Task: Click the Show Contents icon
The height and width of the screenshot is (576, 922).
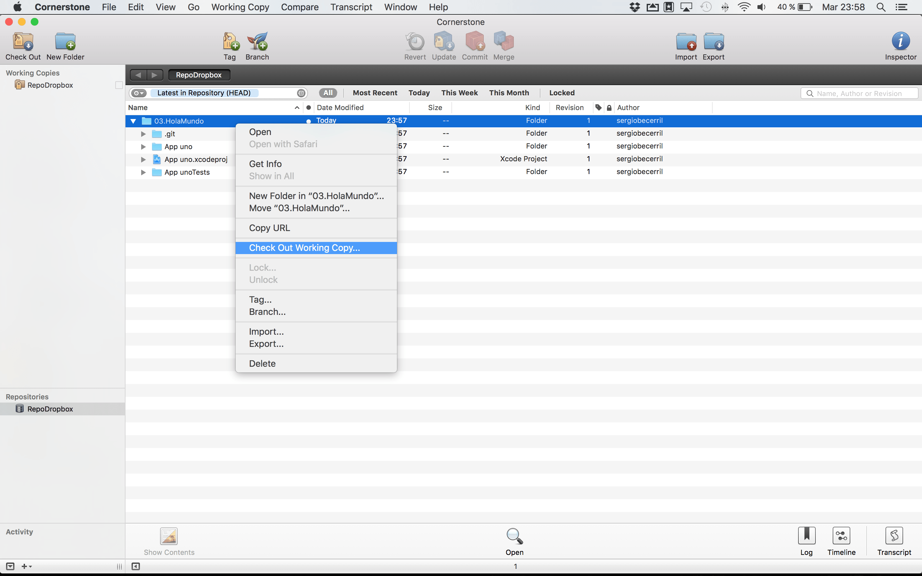Action: point(169,536)
